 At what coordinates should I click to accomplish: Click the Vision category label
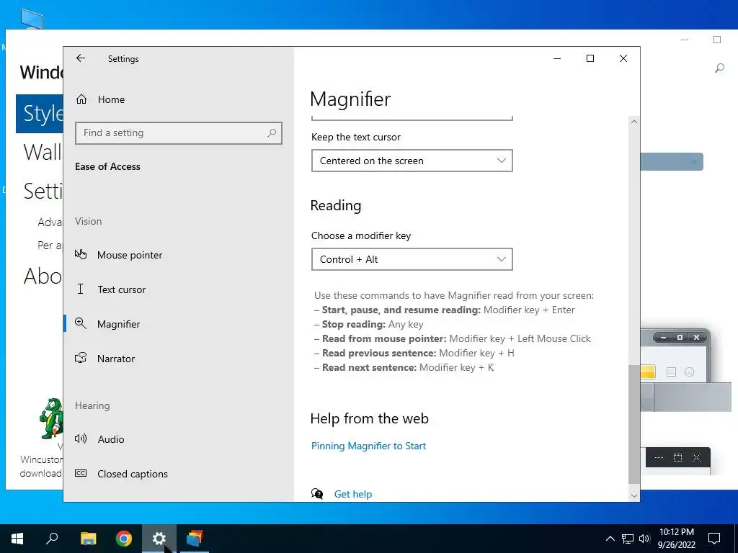(x=88, y=221)
